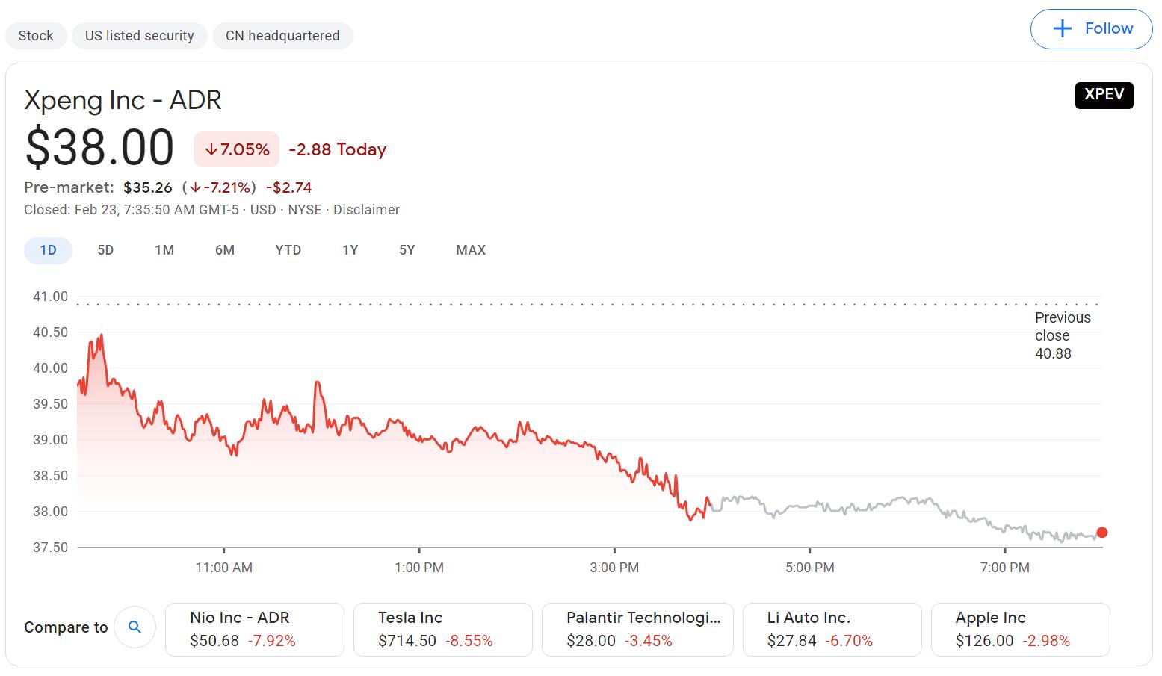Switch to the 1Y chart tab
The height and width of the screenshot is (676, 1162).
(350, 250)
